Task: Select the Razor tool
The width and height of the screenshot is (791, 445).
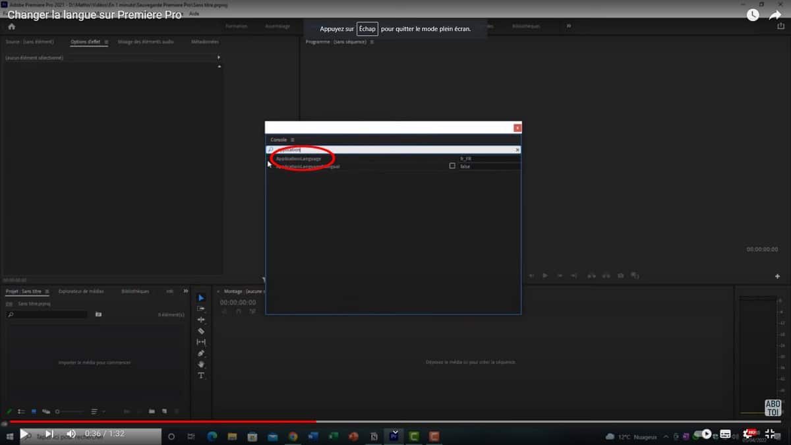Action: [201, 331]
